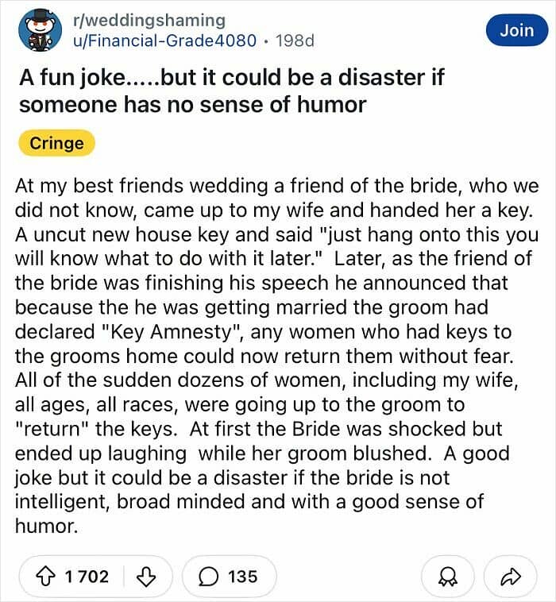The image size is (556, 602).
Task: Click the word "humor" at post end
Action: click(x=46, y=526)
